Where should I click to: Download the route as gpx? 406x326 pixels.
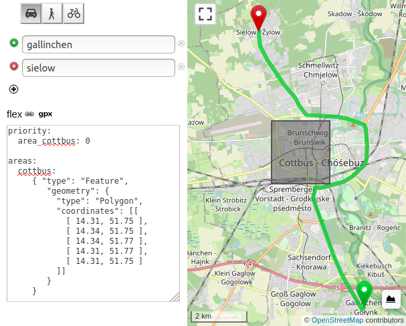coord(45,114)
